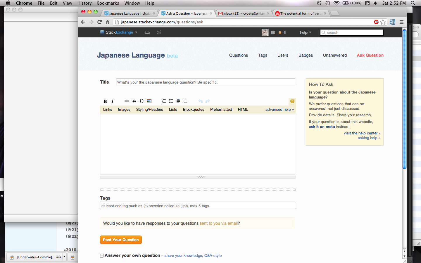This screenshot has width=421, height=263.
Task: Apply heading style icon
Action: [x=178, y=101]
